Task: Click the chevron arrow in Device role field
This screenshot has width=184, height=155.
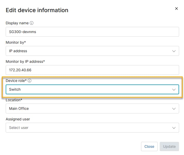Action: (x=174, y=89)
